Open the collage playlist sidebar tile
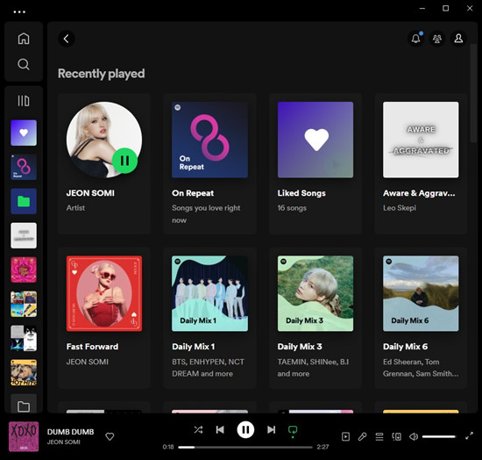This screenshot has height=460, width=482. 24,304
